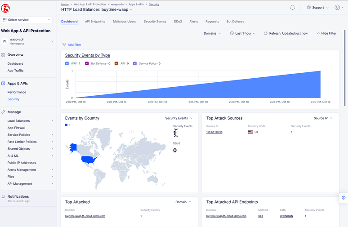Click the Manage wrench icon
This screenshot has height=227, width=348.
pyautogui.click(x=3, y=112)
